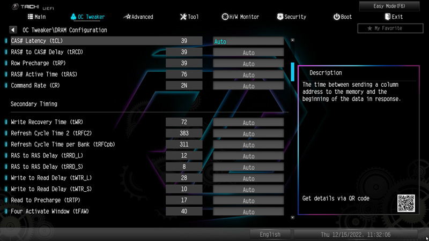The height and width of the screenshot is (241, 429).
Task: Select the tWTR_S Auto field
Action: (248, 190)
